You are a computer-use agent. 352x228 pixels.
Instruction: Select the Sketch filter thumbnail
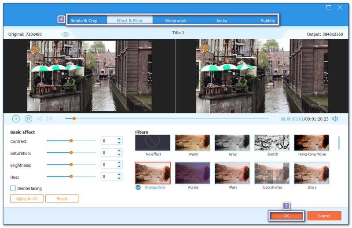coord(272,143)
